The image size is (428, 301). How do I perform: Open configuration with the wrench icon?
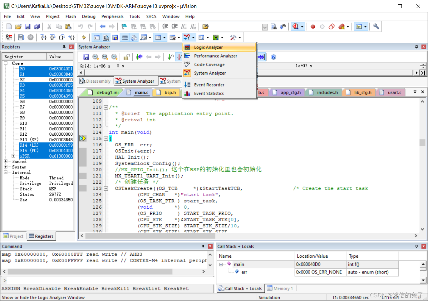[x=376, y=27]
